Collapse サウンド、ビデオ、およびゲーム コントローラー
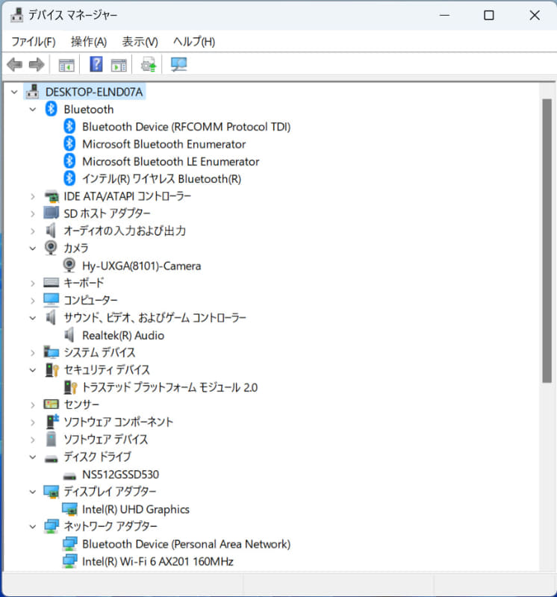The height and width of the screenshot is (597, 557). [33, 318]
